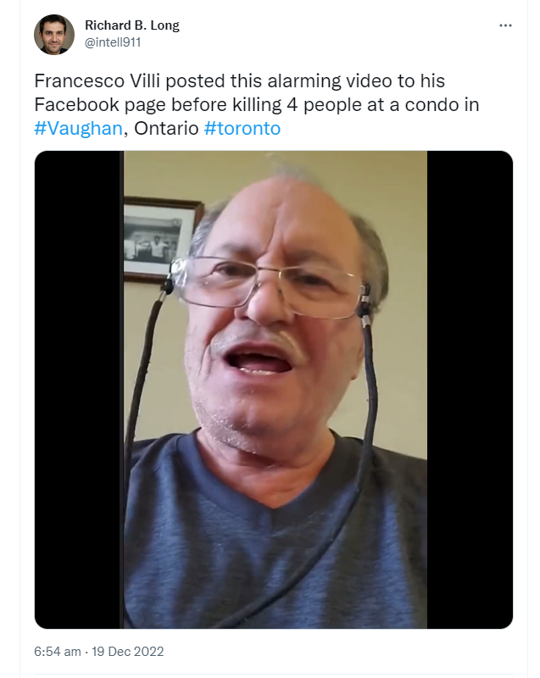Click the separator dot between time and date
Viewport: 540px width, 678px height.
pyautogui.click(x=86, y=652)
